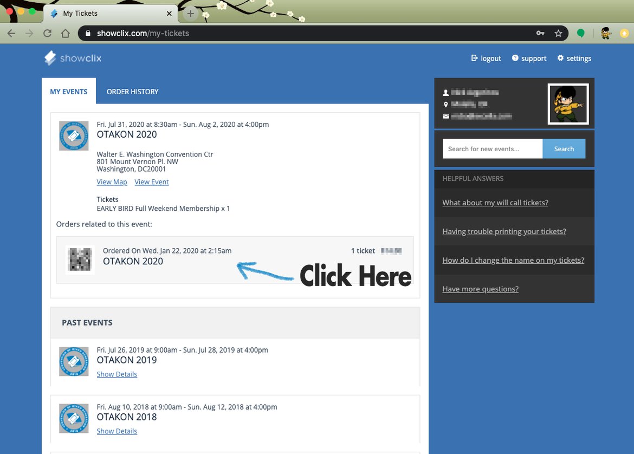Image resolution: width=634 pixels, height=454 pixels.
Task: Open account settings
Action: click(x=574, y=58)
